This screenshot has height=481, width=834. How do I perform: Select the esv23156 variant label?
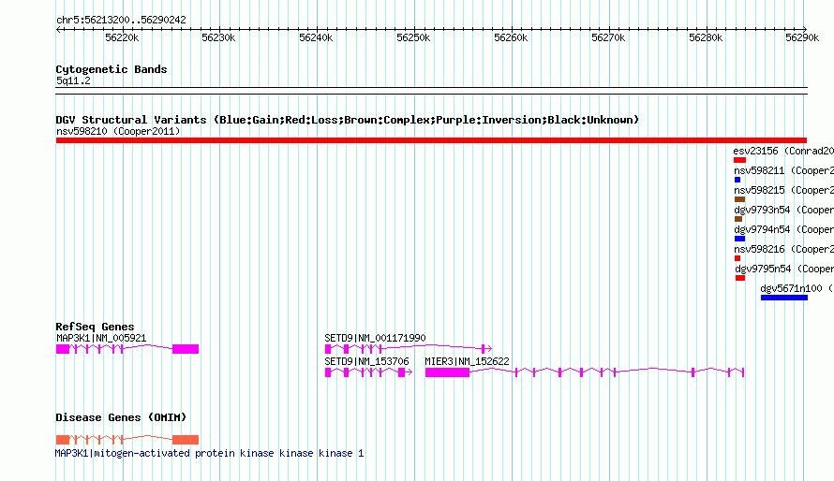(x=783, y=151)
